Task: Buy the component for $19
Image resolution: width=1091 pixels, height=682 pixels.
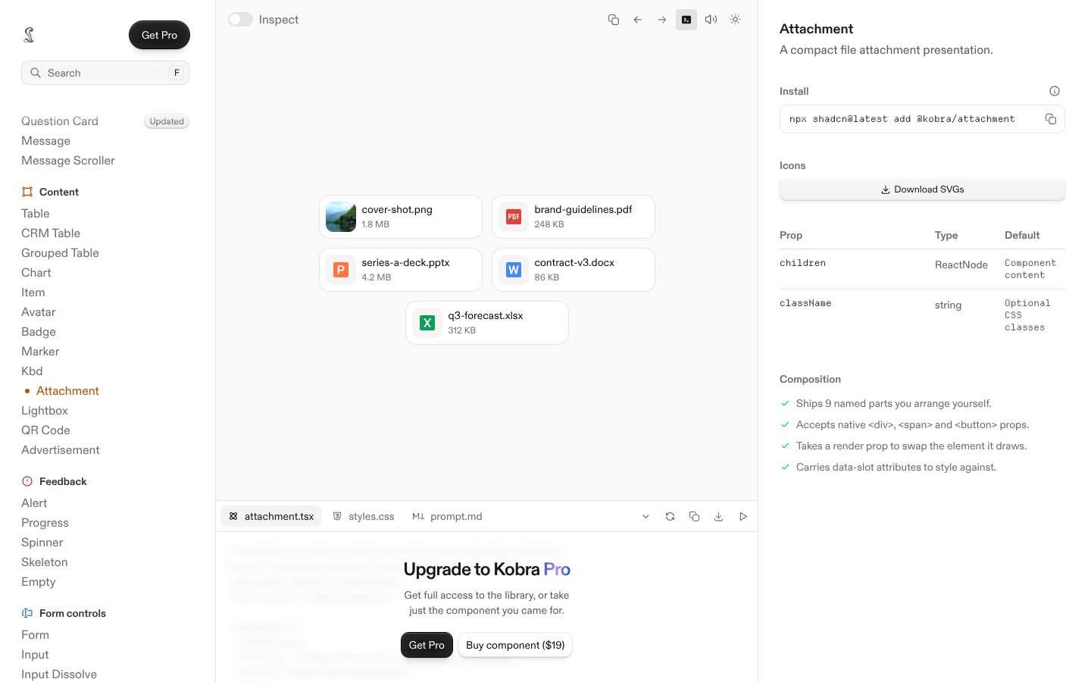Action: coord(515,645)
